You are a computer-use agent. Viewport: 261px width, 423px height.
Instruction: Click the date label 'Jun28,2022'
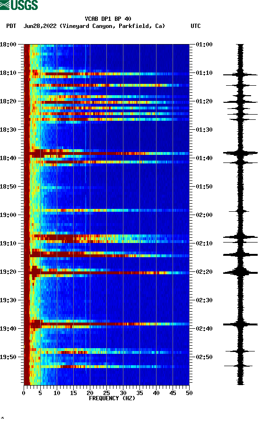pos(40,26)
